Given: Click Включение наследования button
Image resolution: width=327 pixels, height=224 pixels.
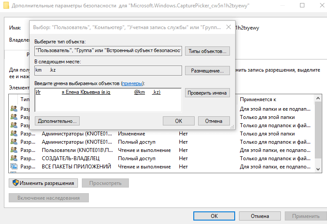Looking at the screenshot, I should pyautogui.click(x=49, y=198).
